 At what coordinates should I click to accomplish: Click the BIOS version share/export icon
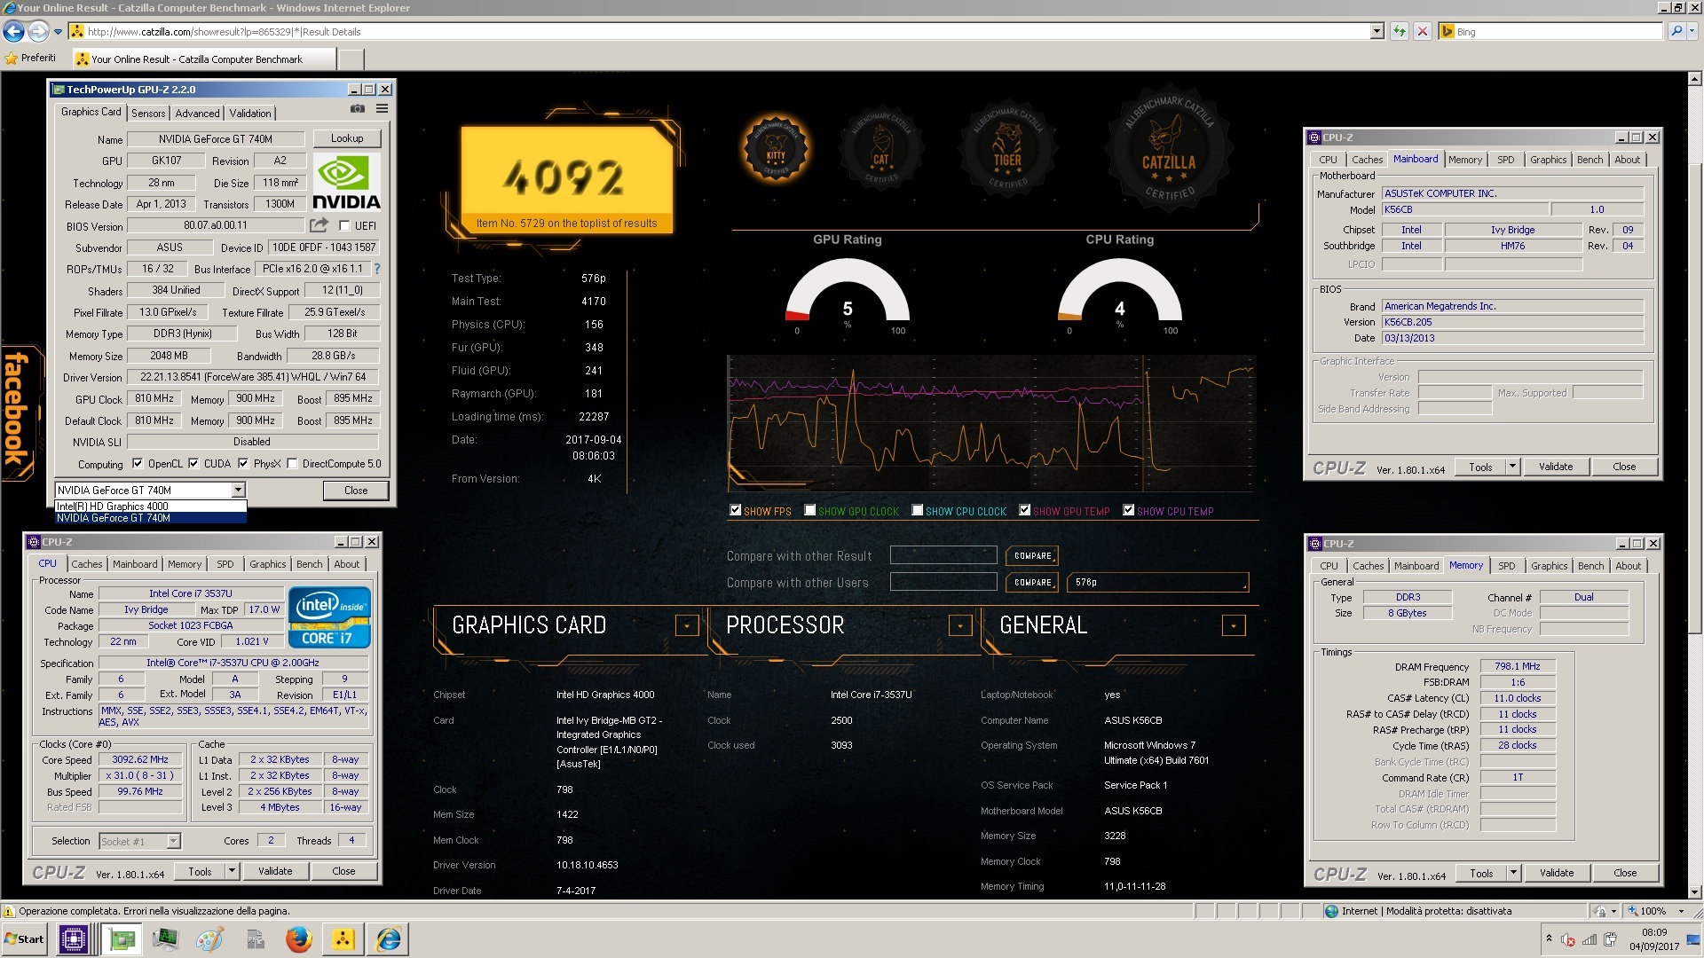click(x=319, y=225)
